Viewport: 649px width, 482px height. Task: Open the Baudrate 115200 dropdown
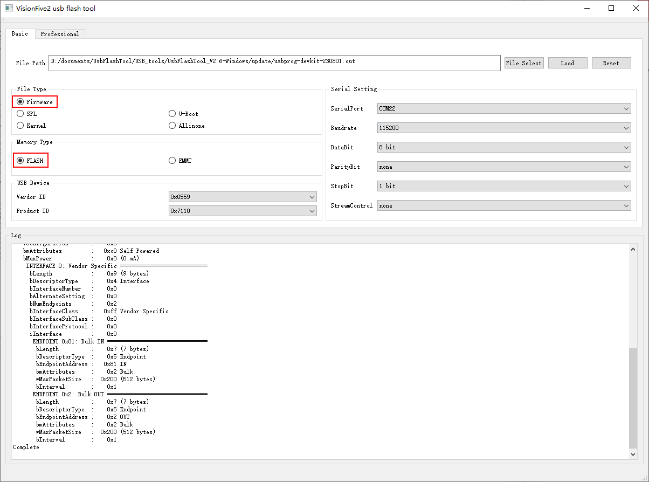point(504,128)
